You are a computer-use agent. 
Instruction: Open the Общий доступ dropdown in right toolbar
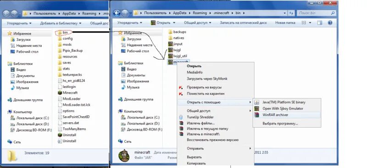point(198,23)
